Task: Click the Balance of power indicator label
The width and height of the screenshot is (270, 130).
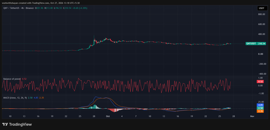Action: [12, 79]
